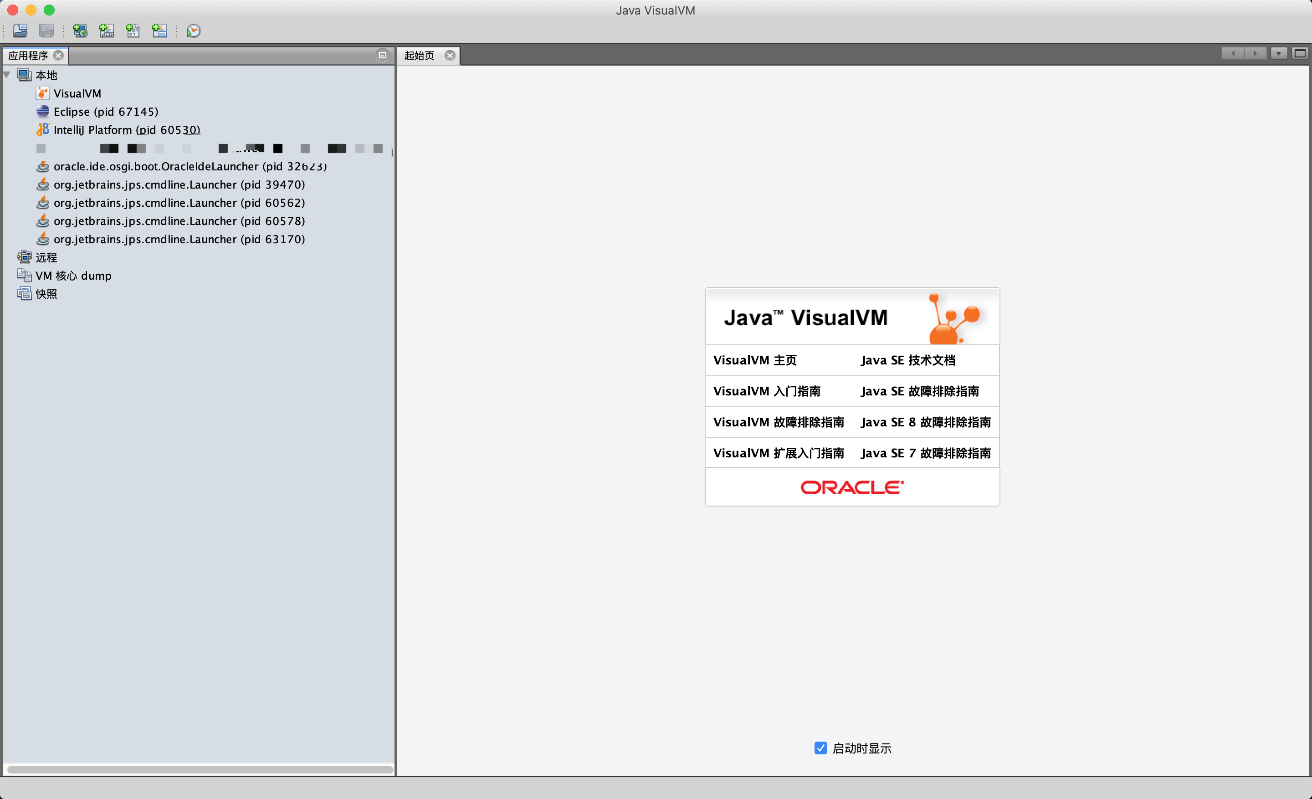Click the grayed-out Save toolbar icon
The image size is (1312, 799).
click(46, 31)
